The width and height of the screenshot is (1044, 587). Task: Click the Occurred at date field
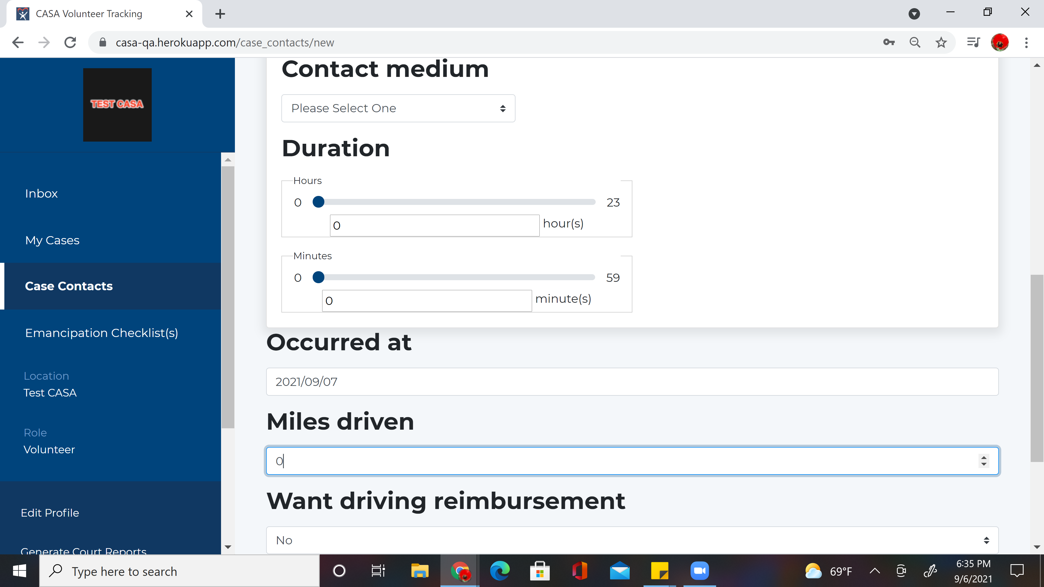coord(632,382)
